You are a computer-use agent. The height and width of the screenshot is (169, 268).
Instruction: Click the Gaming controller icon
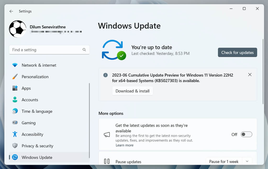click(x=15, y=122)
